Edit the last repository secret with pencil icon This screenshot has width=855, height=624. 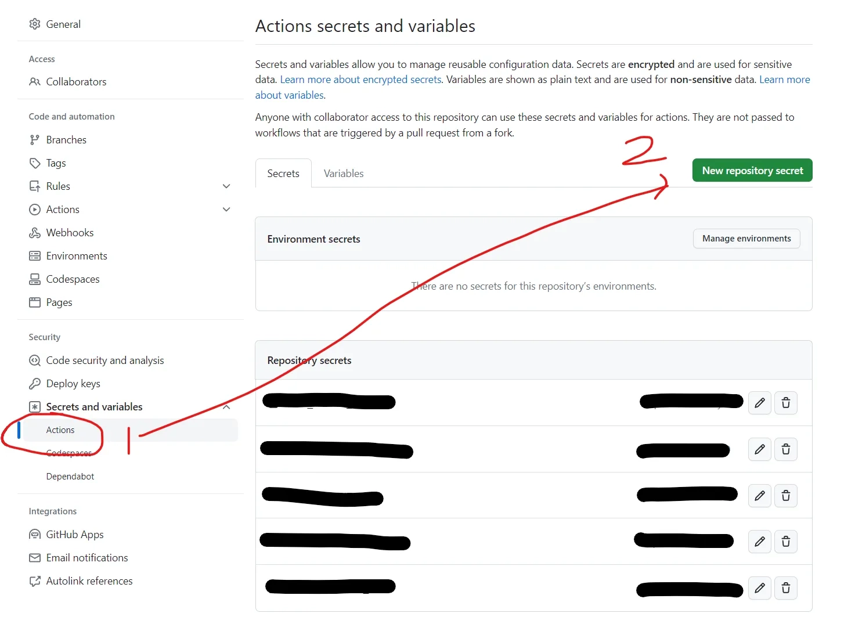point(759,588)
